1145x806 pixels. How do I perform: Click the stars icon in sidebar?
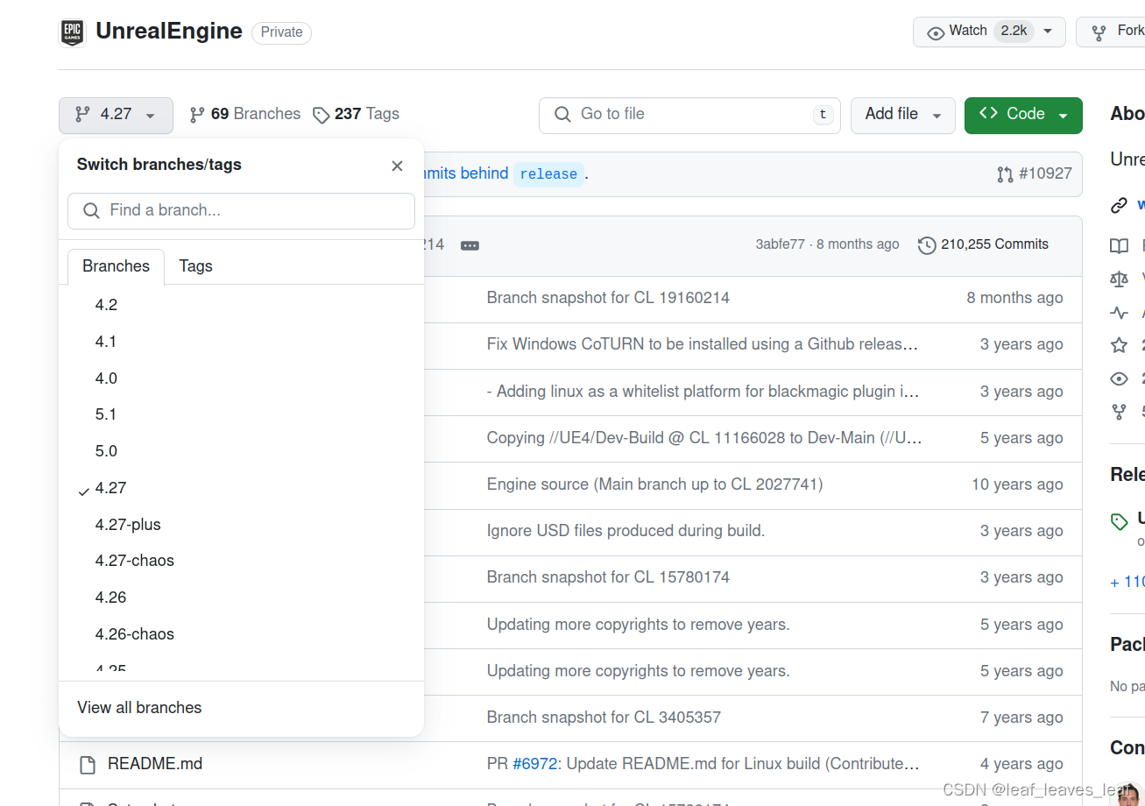[x=1119, y=345]
